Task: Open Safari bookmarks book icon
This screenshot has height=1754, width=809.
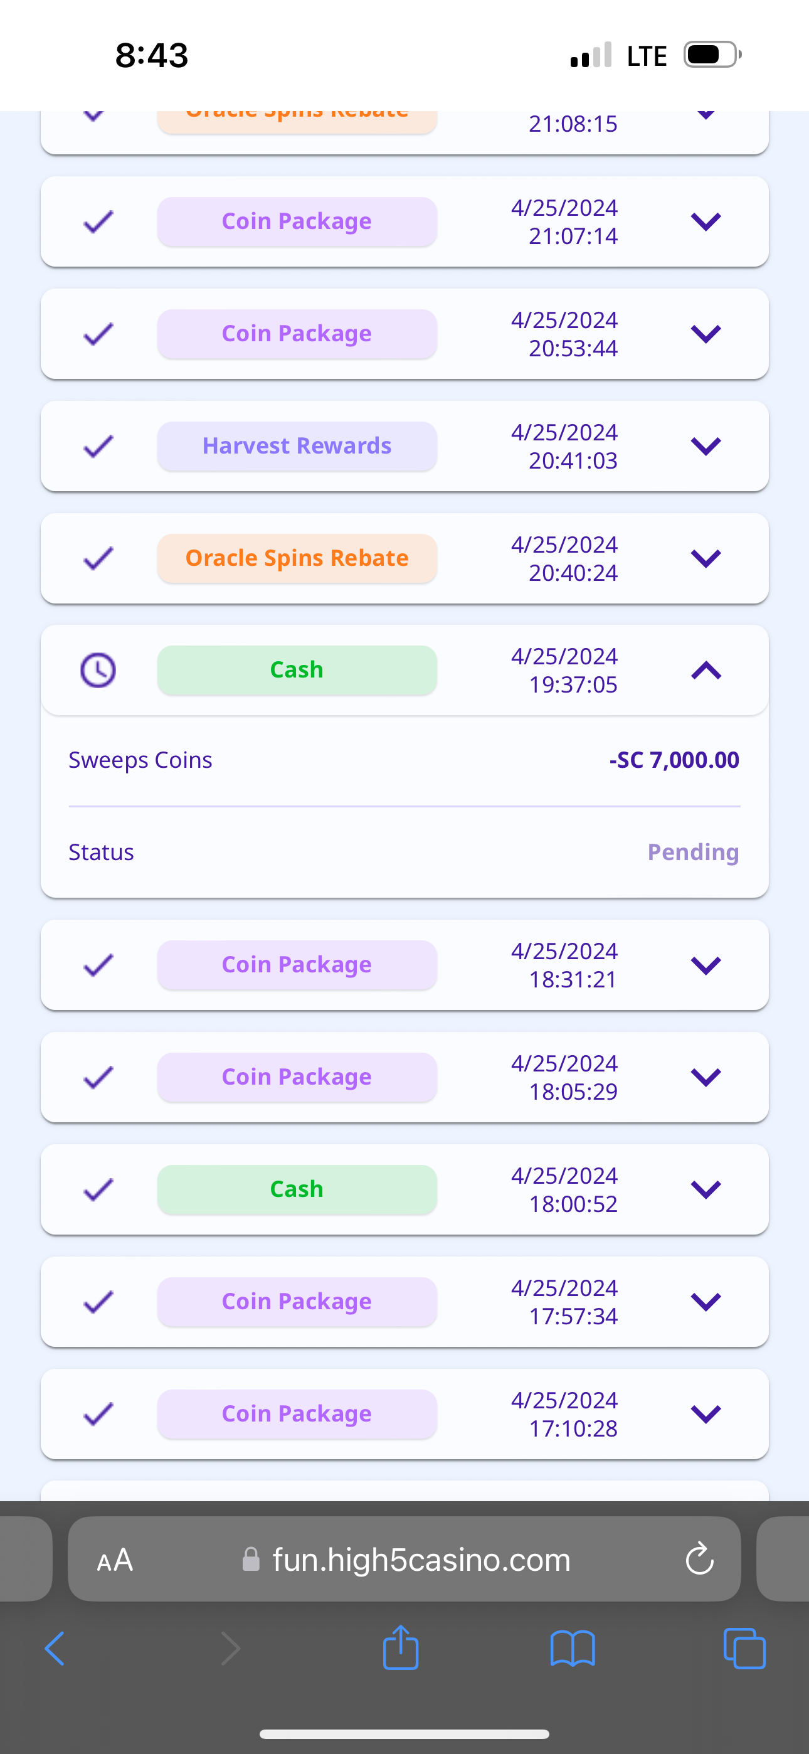Action: [572, 1649]
